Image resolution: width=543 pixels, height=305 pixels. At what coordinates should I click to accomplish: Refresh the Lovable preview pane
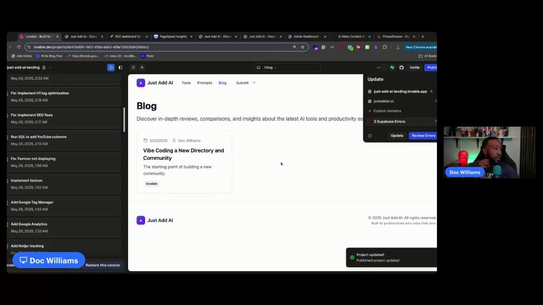point(133,67)
